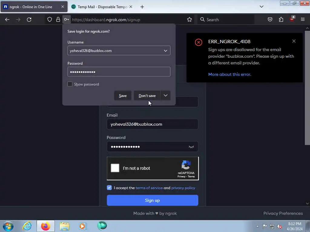Click the forward navigation arrow
The width and height of the screenshot is (310, 232).
click(18, 20)
